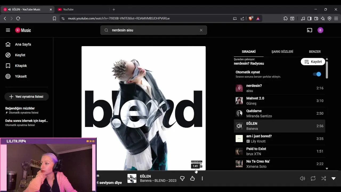Switch to the YouTube tab
Image resolution: width=341 pixels, height=192 pixels.
[81, 9]
